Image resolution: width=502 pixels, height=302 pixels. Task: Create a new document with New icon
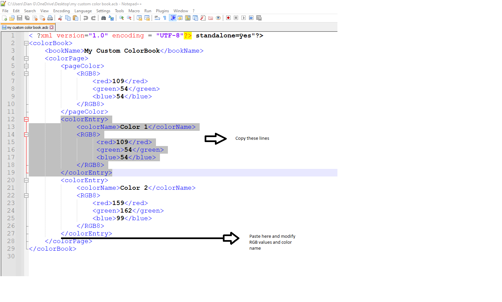point(4,18)
